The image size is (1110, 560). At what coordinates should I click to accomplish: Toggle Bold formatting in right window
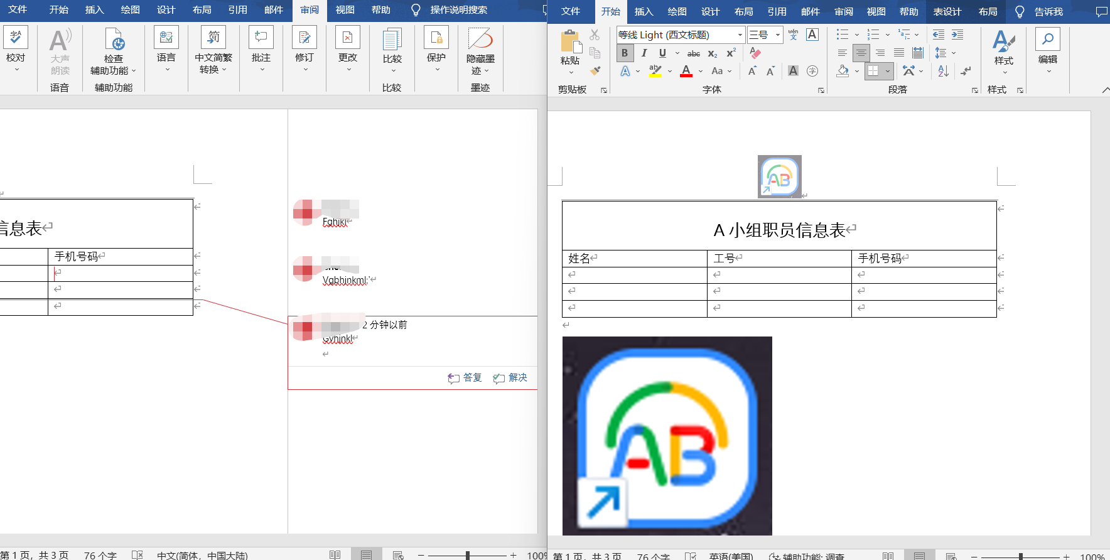click(x=625, y=53)
